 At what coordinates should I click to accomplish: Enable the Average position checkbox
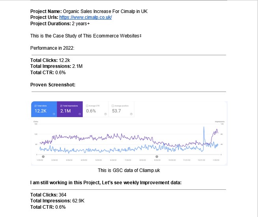[x=113, y=106]
